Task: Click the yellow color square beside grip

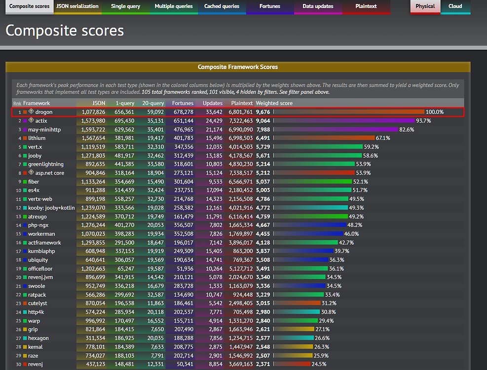Action: click(25, 330)
